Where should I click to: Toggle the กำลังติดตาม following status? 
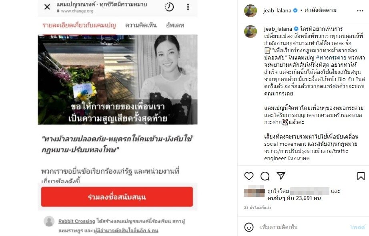321,10
